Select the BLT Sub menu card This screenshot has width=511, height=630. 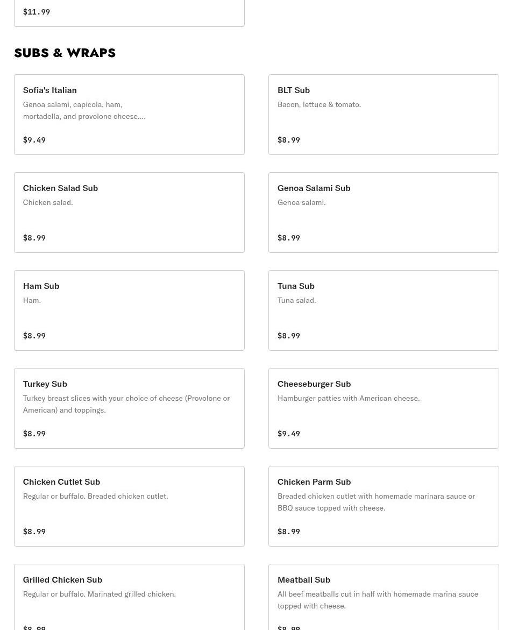tap(383, 114)
